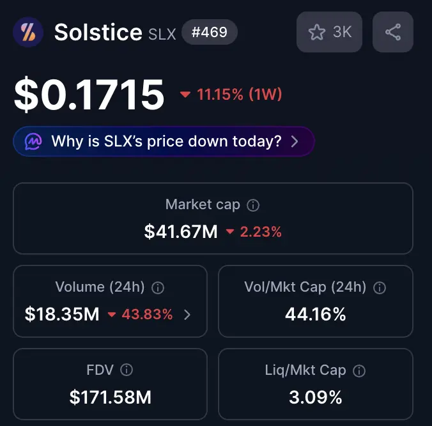
Task: Click the $0.1715 price value
Action: pyautogui.click(x=89, y=95)
